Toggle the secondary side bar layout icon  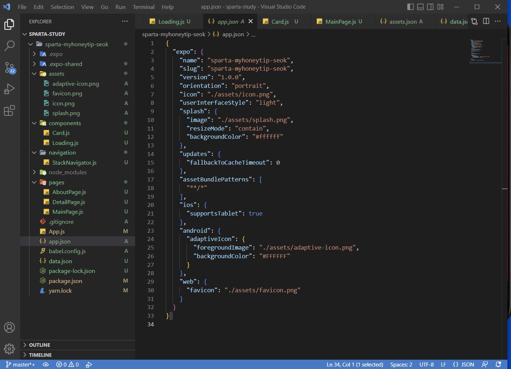[x=430, y=7]
